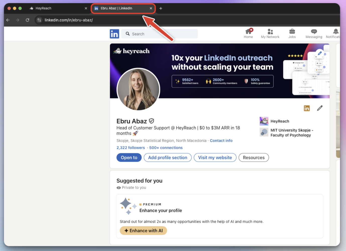Click the profile edit pencil icon
Image resolution: width=346 pixels, height=251 pixels.
pos(320,108)
